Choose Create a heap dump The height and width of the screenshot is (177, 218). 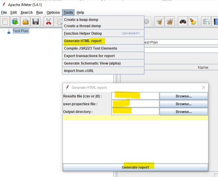[x=103, y=20]
